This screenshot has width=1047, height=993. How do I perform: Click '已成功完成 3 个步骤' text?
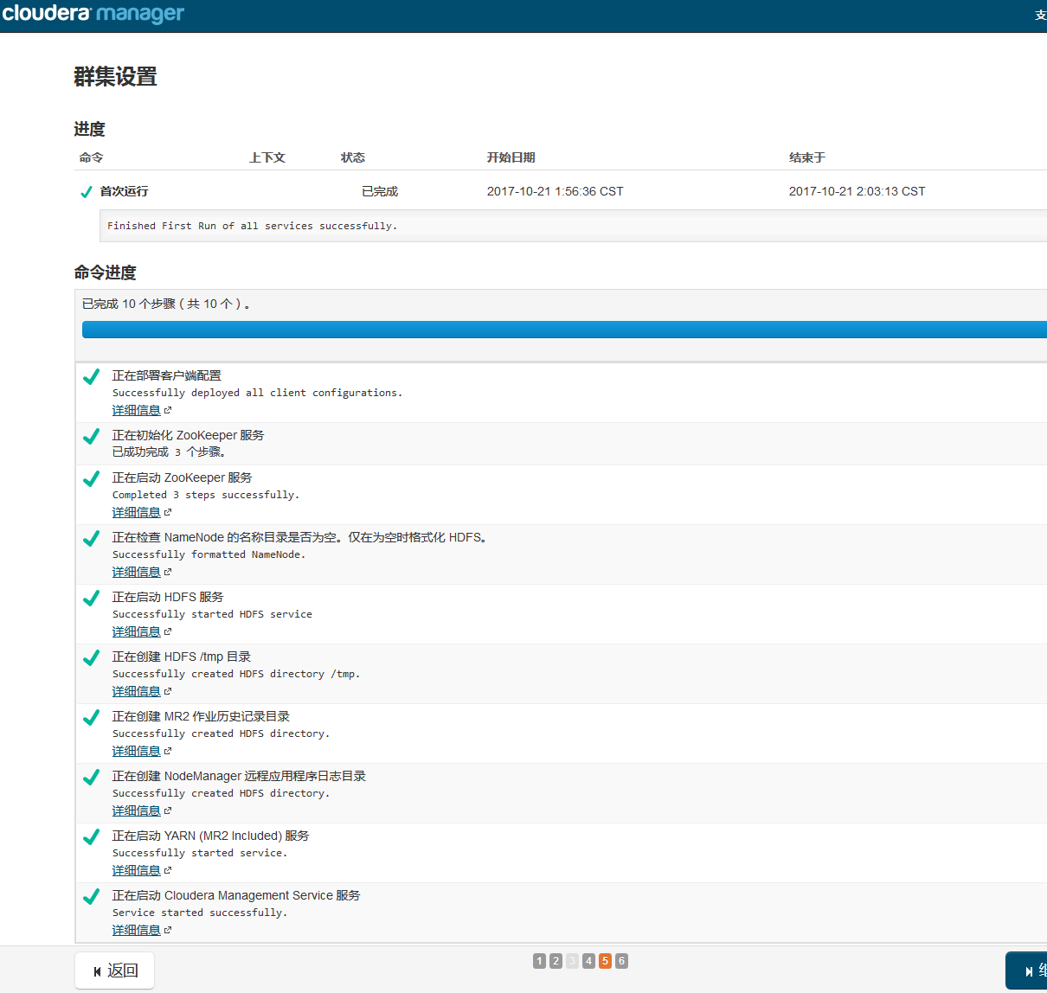pyautogui.click(x=169, y=452)
